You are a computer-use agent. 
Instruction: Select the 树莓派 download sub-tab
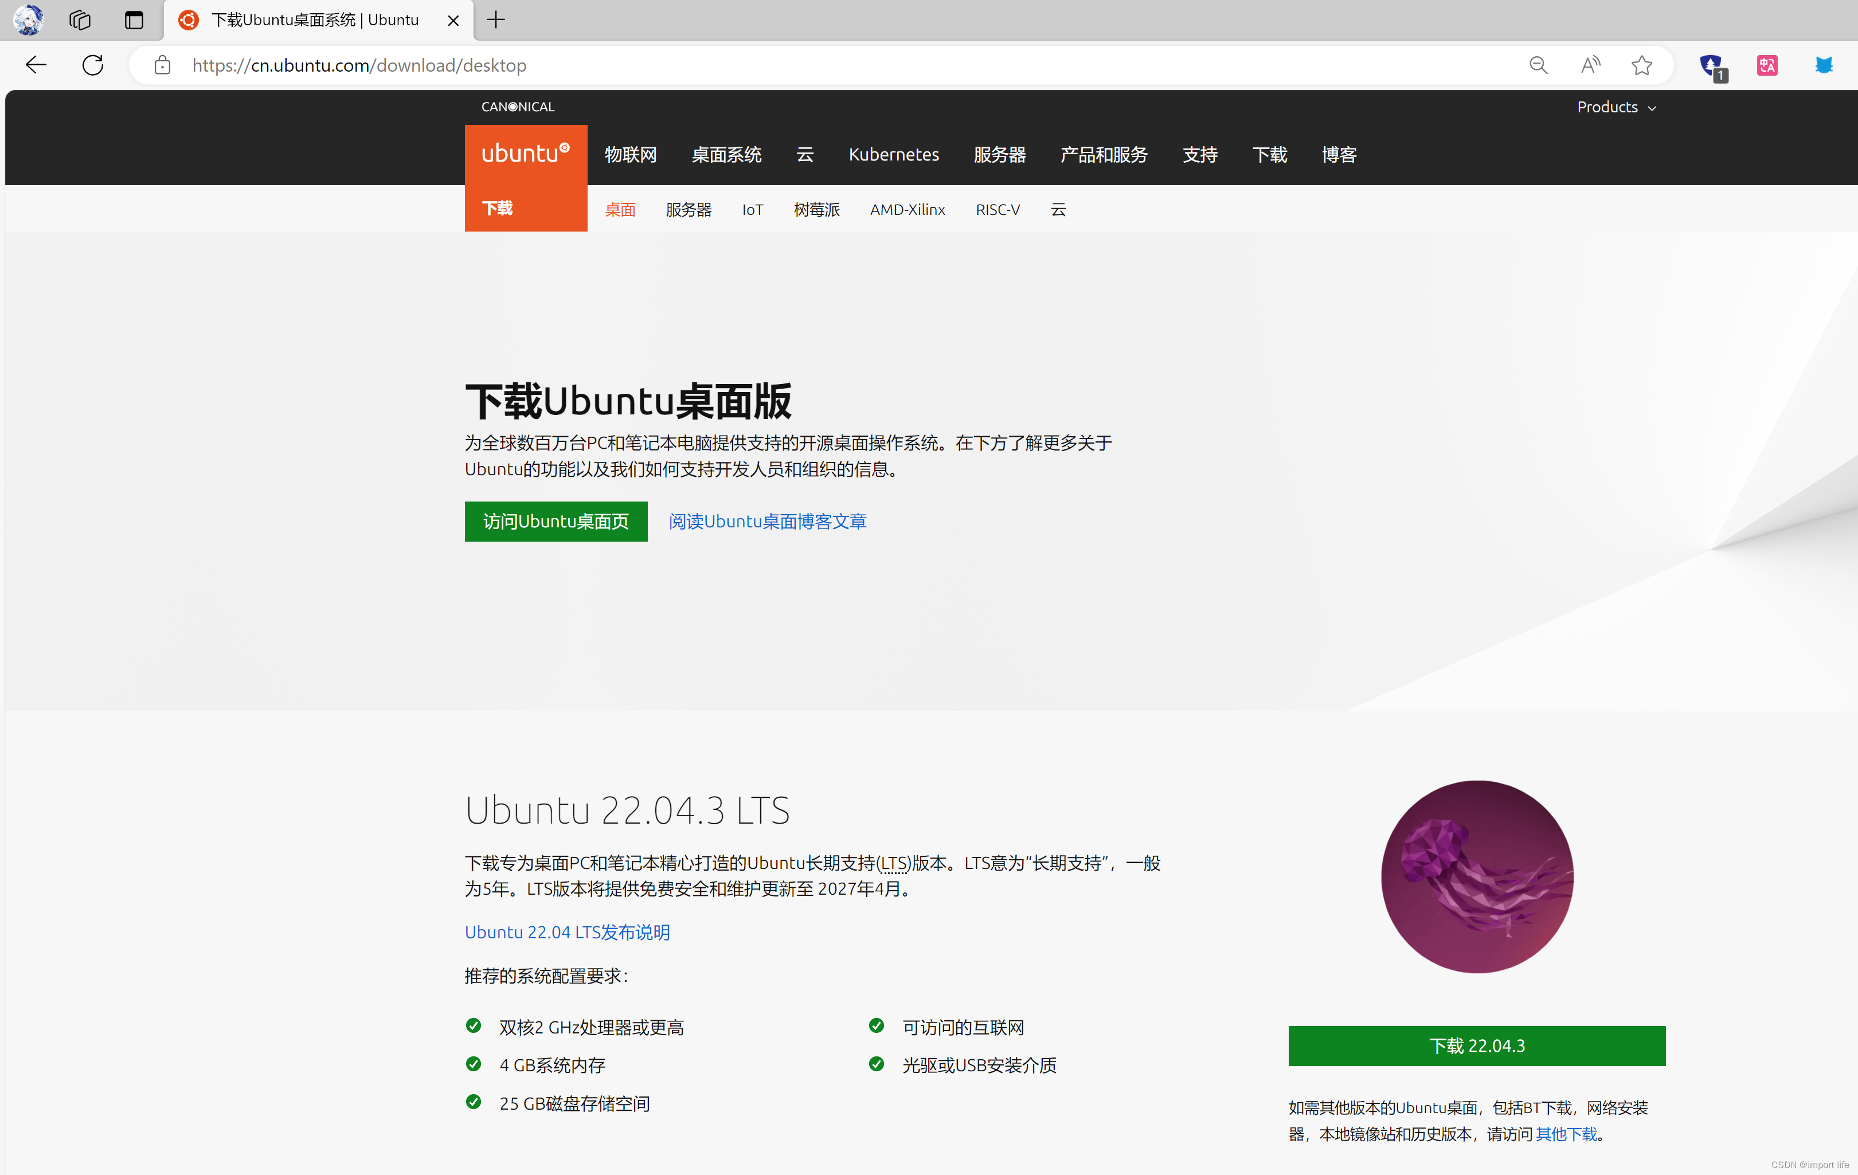tap(816, 210)
